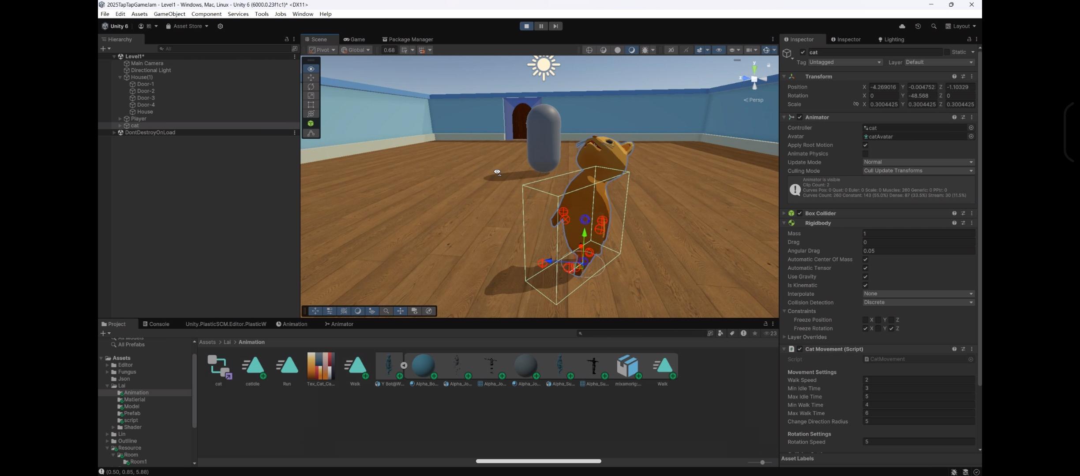Image resolution: width=1080 pixels, height=476 pixels.
Task: Open the Culling Mode dropdown
Action: point(918,171)
